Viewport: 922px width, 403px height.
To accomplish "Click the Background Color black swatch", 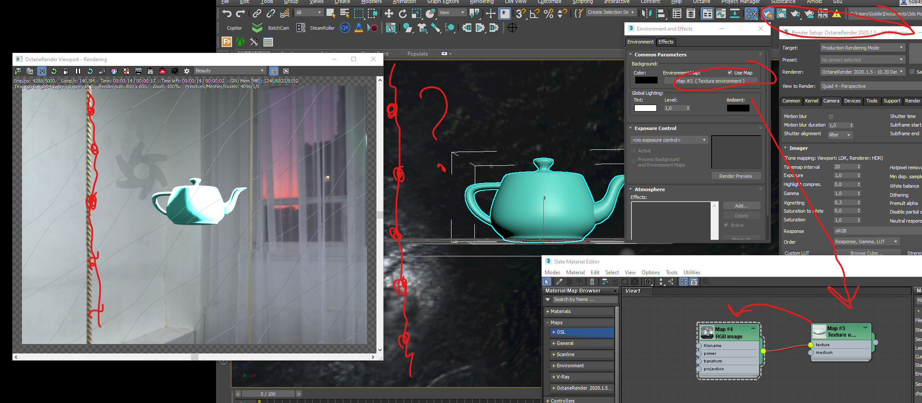I will (646, 80).
